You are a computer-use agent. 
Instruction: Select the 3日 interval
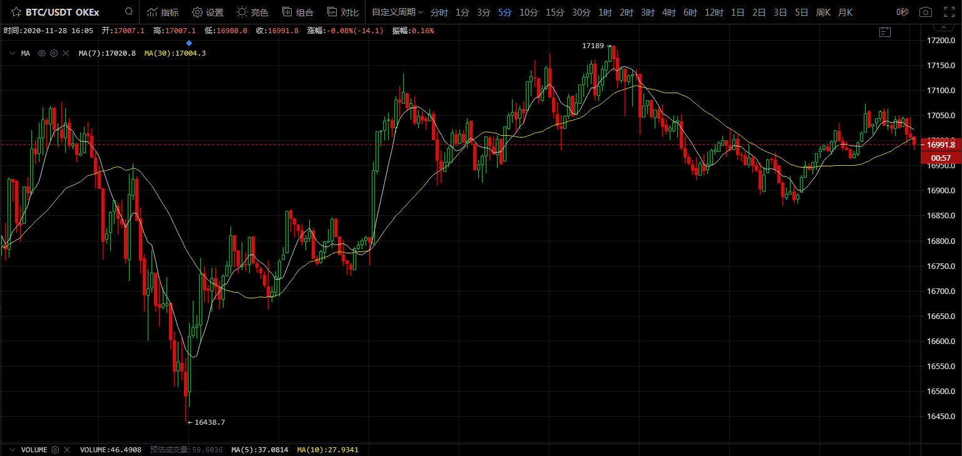point(780,12)
